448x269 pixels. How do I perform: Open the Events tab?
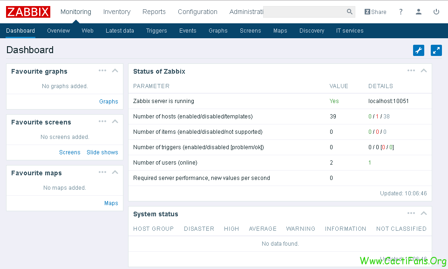(x=188, y=31)
